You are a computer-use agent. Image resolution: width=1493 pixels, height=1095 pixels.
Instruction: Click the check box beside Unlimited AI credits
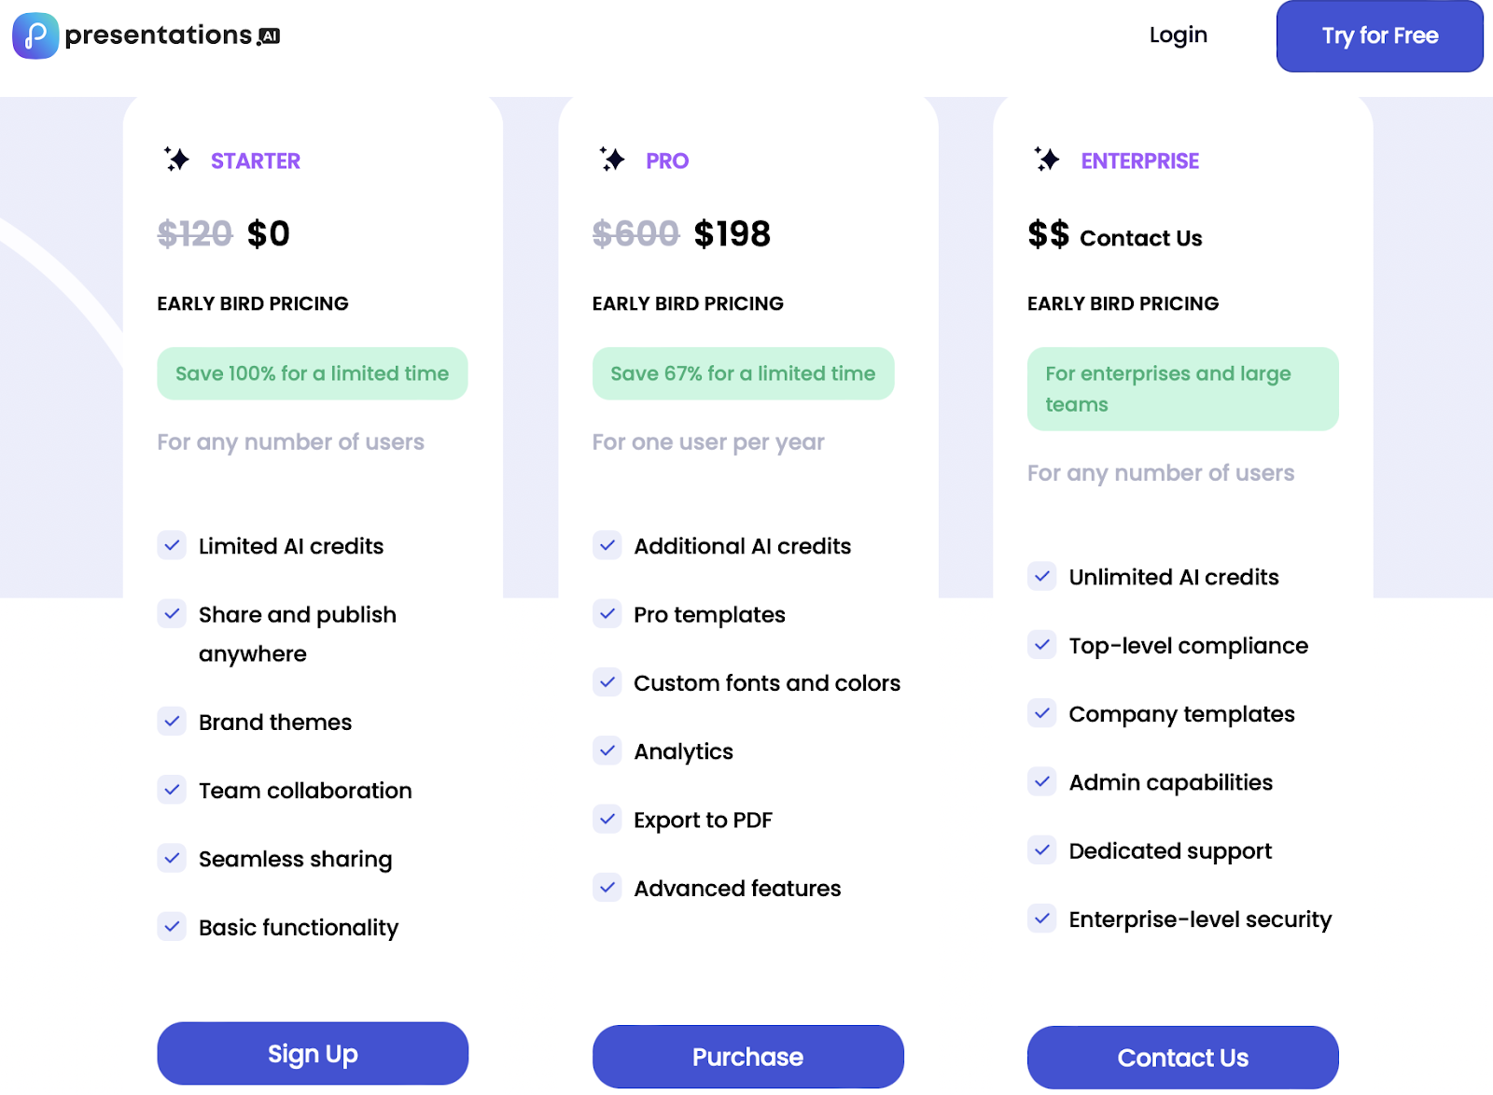coord(1042,576)
